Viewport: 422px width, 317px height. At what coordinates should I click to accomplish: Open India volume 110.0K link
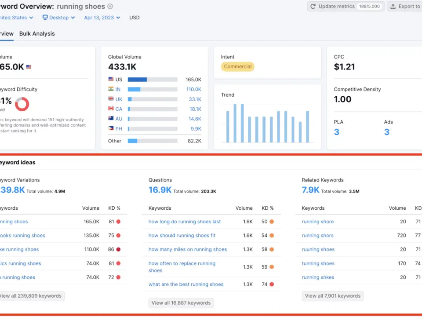194,89
